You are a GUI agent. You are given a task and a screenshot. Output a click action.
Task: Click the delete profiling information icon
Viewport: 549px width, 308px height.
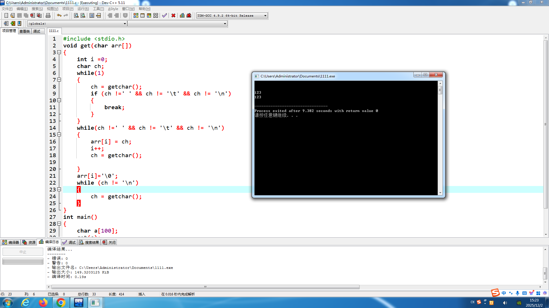[189, 15]
